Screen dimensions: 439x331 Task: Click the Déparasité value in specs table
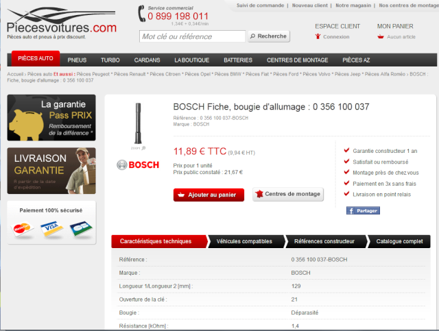click(x=305, y=312)
